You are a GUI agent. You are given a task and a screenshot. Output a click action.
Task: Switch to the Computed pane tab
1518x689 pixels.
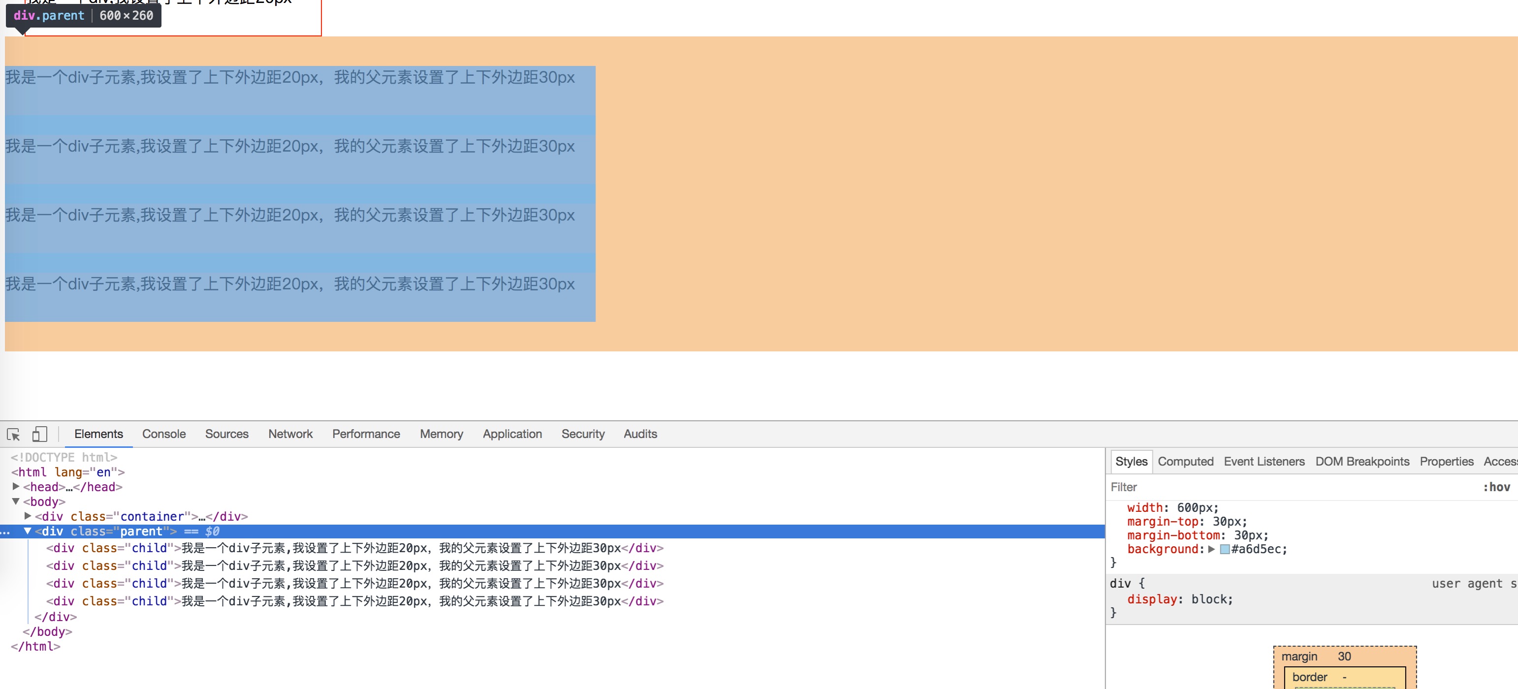[1186, 462]
